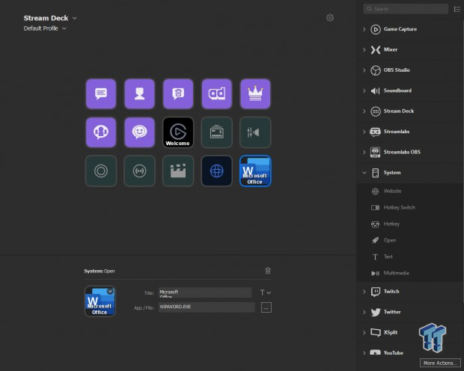The width and height of the screenshot is (464, 371).
Task: Delete the action with the trash icon
Action: point(268,271)
